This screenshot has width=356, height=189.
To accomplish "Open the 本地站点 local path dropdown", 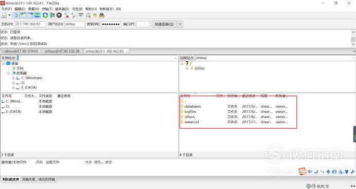I will click(175, 58).
